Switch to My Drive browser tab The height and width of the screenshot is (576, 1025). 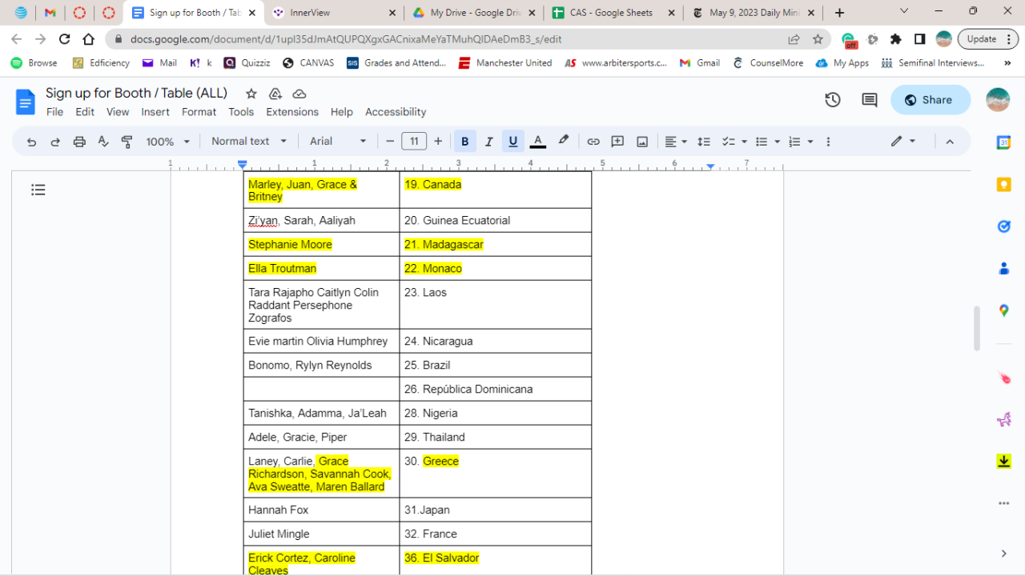click(473, 13)
